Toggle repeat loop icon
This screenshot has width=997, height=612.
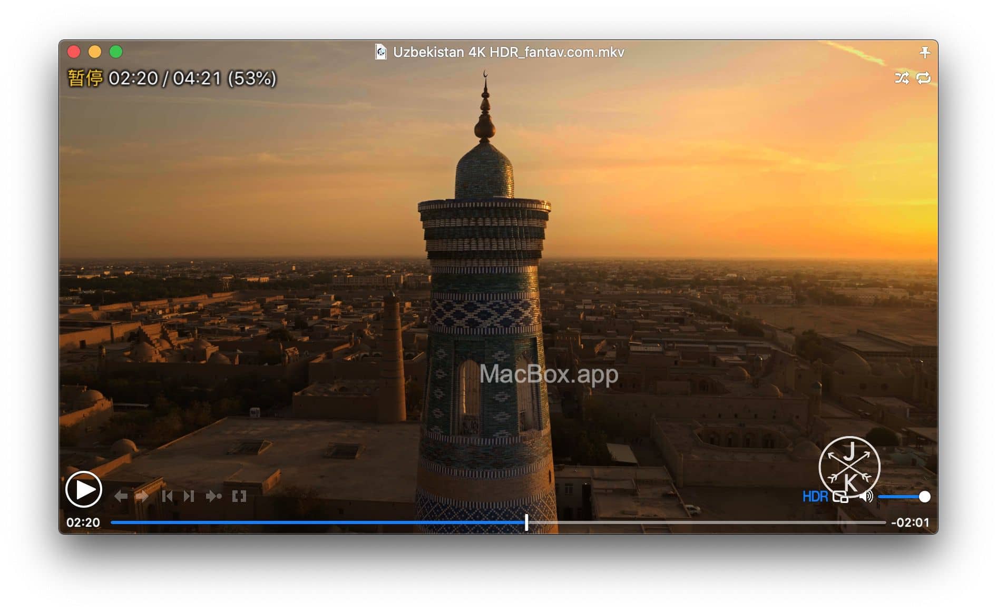(x=924, y=78)
